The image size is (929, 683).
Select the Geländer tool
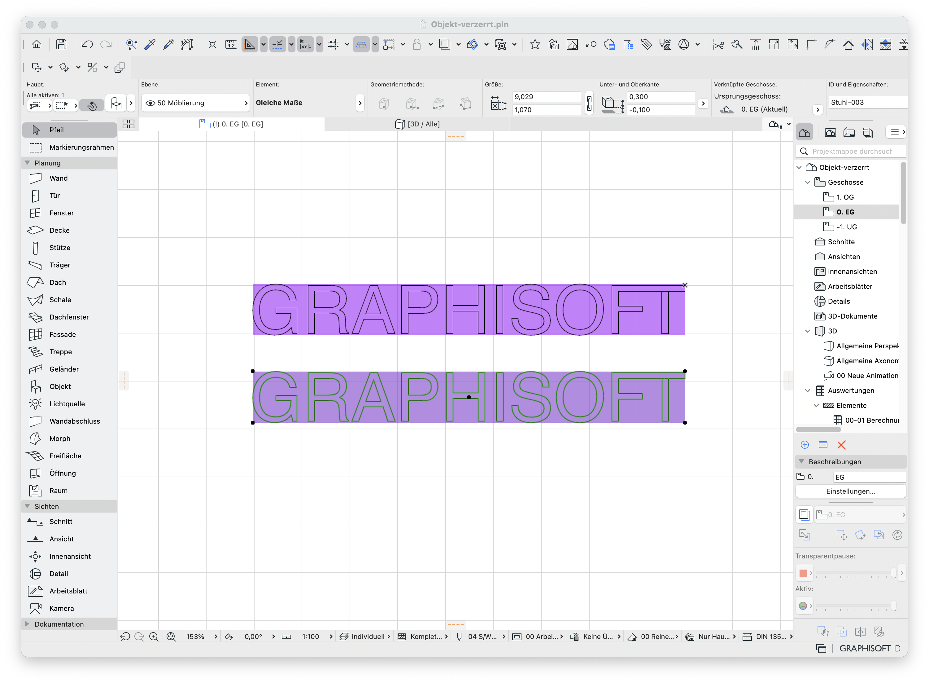coord(69,369)
